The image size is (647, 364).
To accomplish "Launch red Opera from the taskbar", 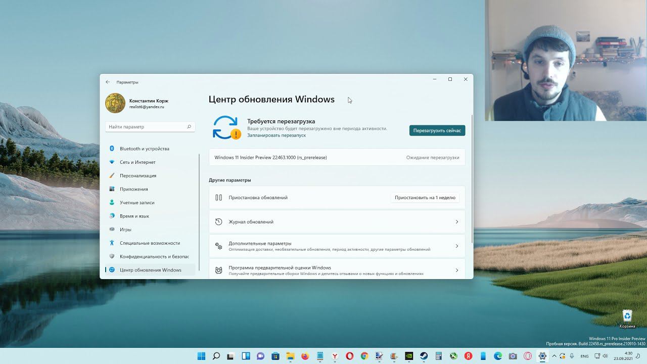I will point(349,356).
